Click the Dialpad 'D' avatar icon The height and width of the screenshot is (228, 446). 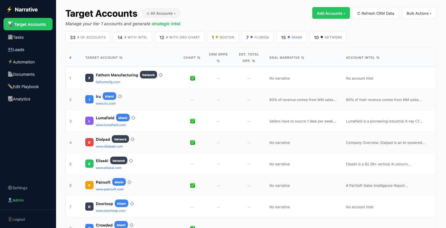point(89,142)
